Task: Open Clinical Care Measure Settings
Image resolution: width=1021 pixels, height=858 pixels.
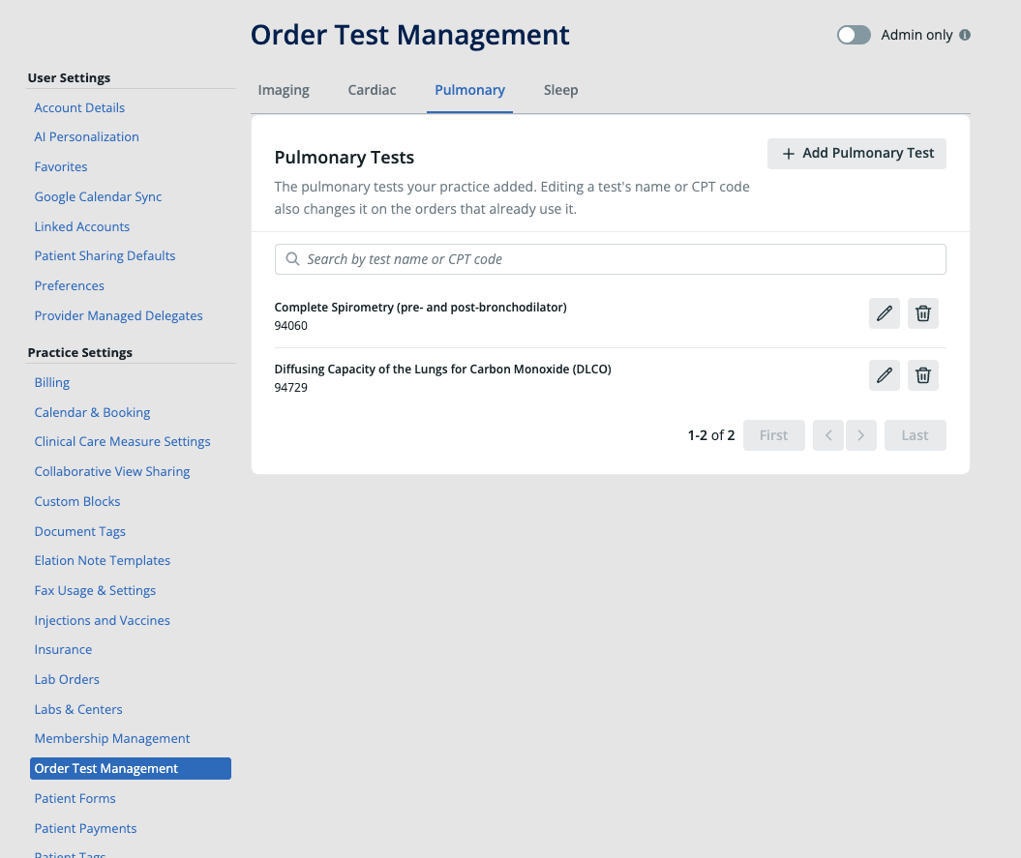Action: pyautogui.click(x=122, y=441)
